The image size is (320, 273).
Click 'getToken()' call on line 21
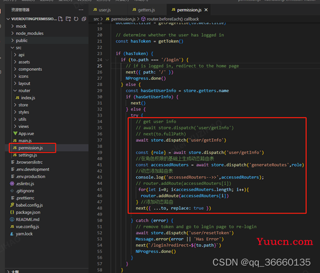pos(171,41)
